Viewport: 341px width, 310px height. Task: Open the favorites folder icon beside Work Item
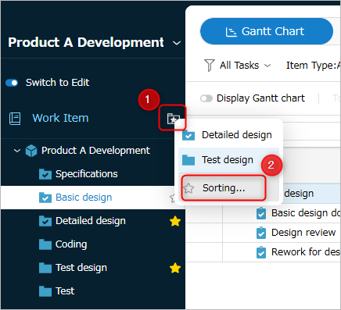coord(172,118)
